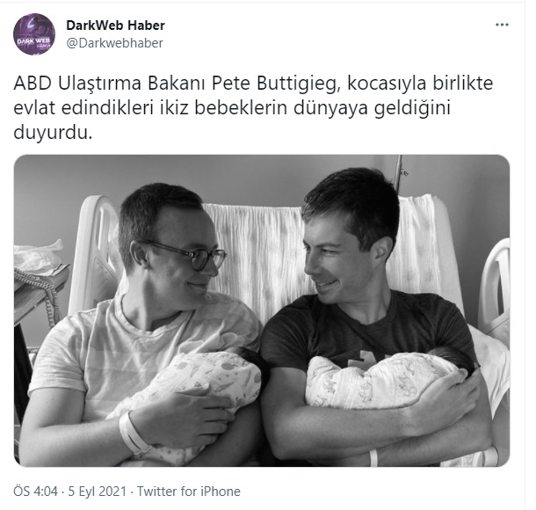Click the 5 Eyl 2021 date
This screenshot has height=510, width=536.
tap(98, 492)
